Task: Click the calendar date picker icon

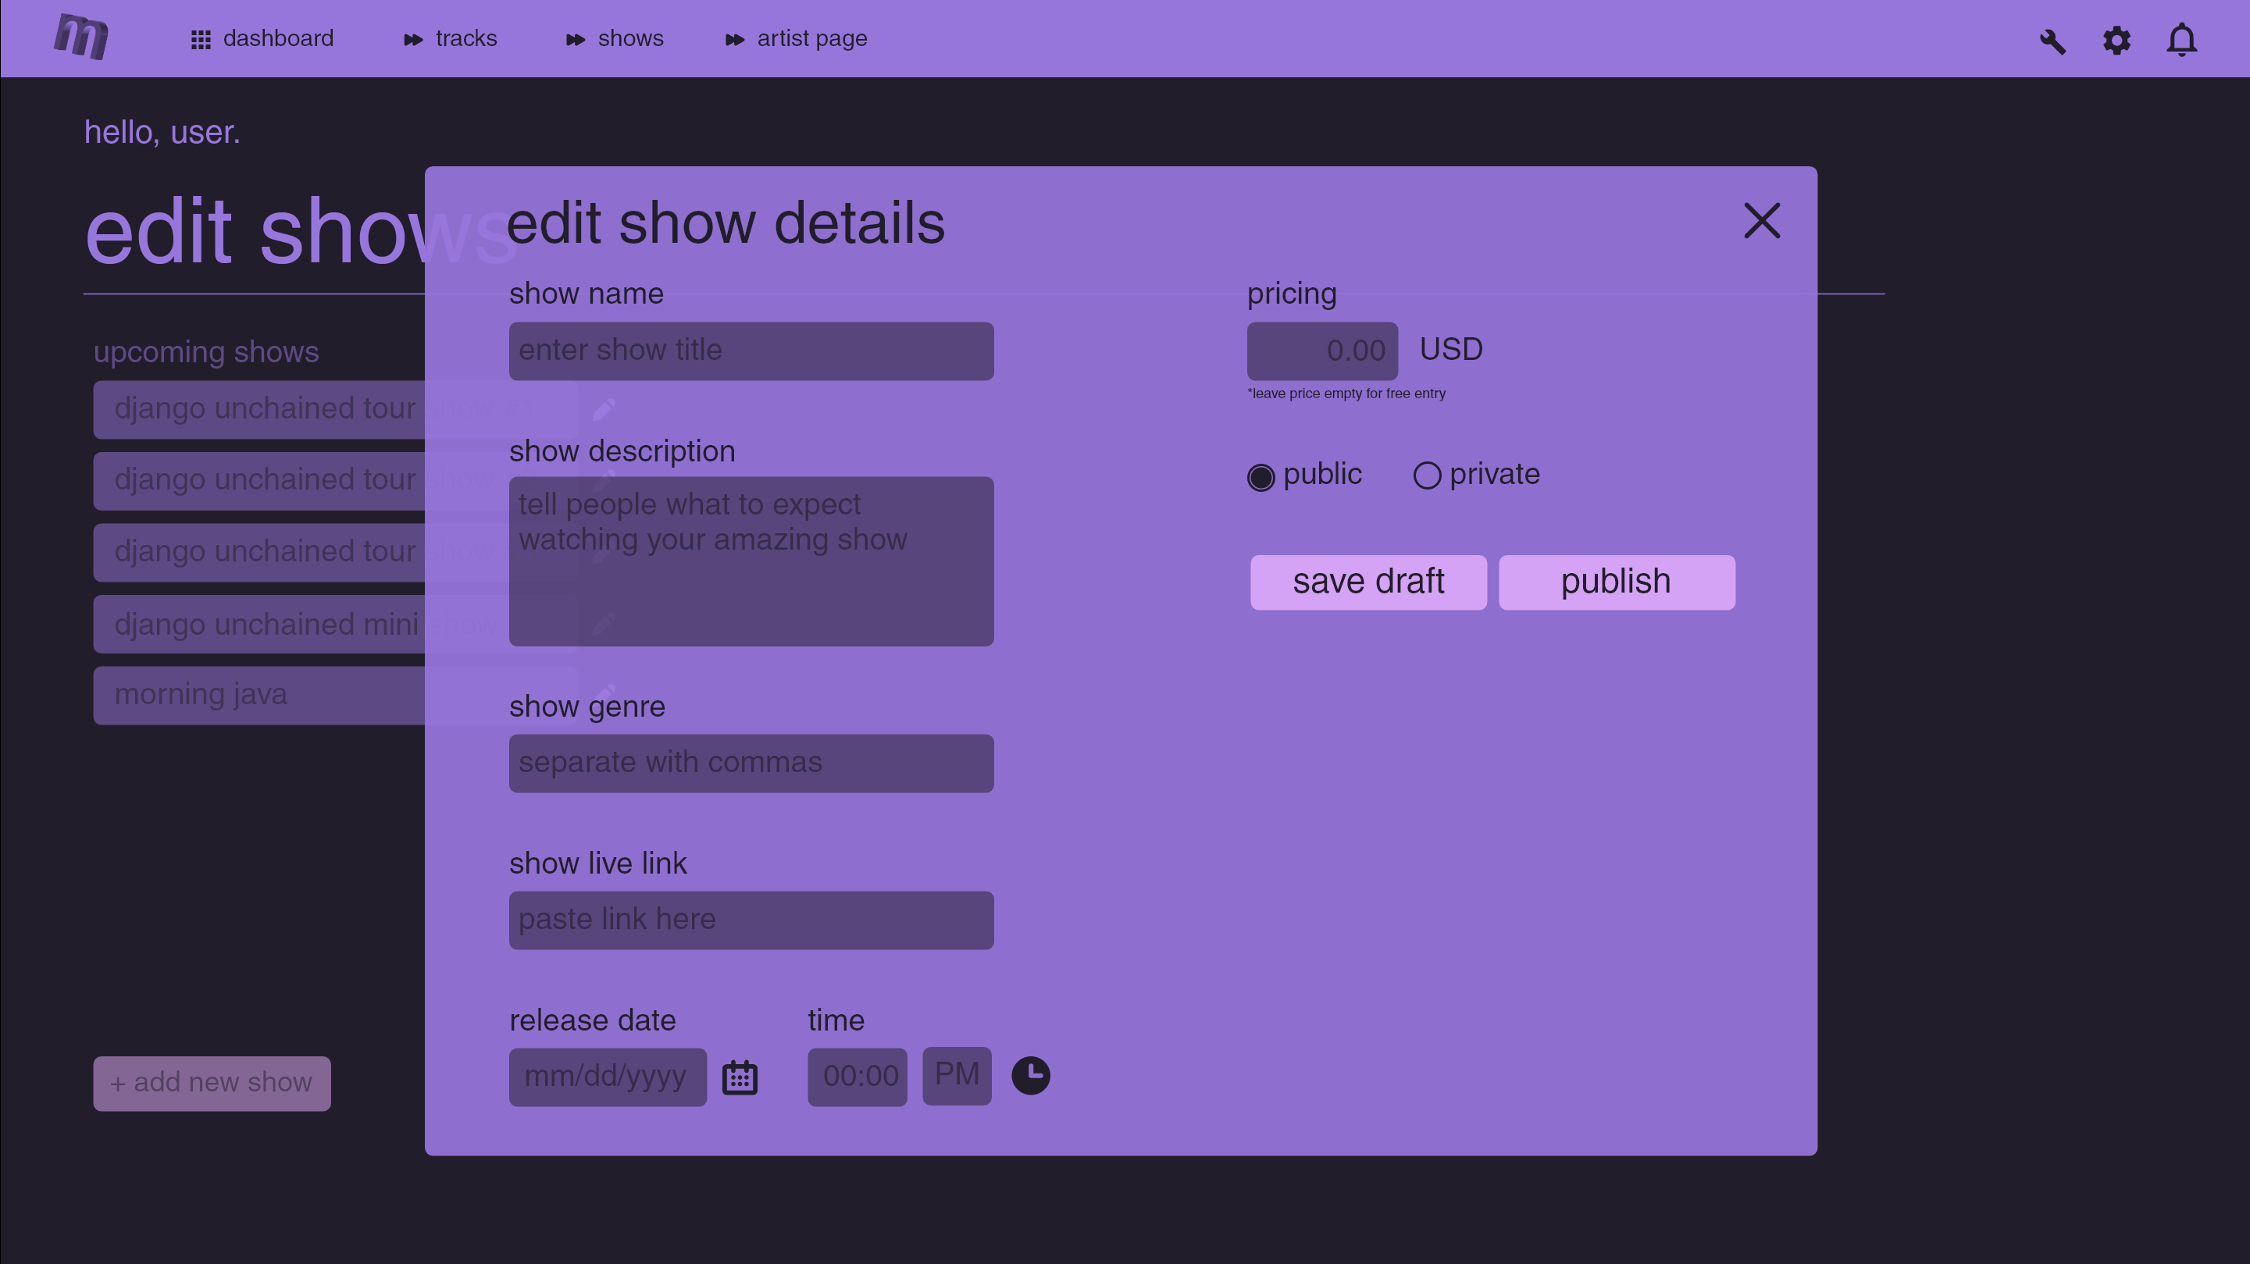Action: [x=739, y=1077]
